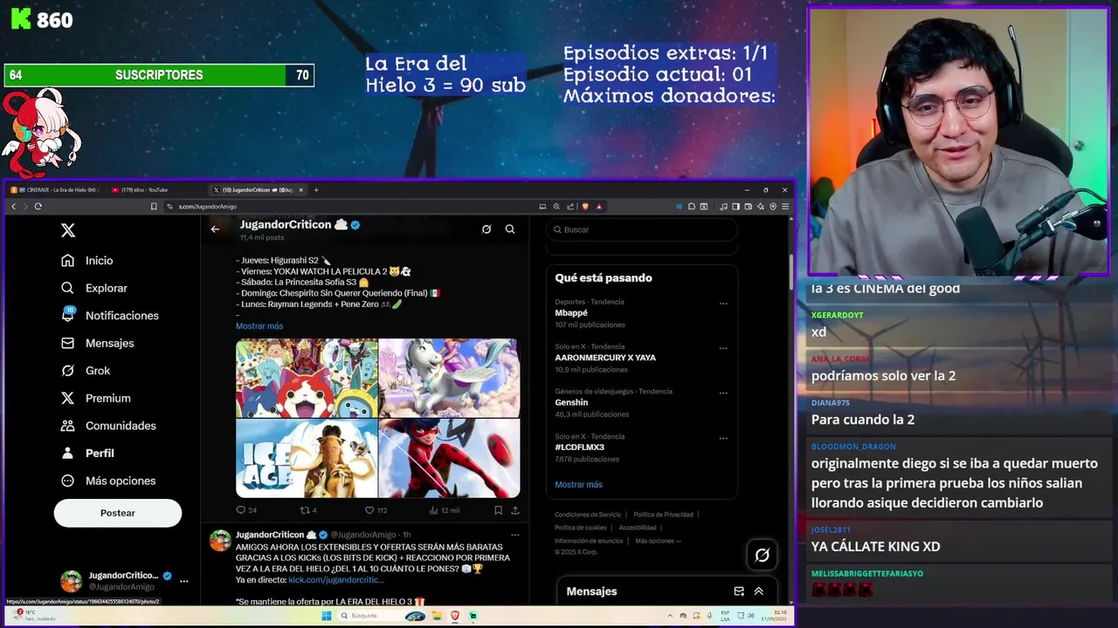
Task: Open Mensajes in X sidebar
Action: tap(97, 343)
